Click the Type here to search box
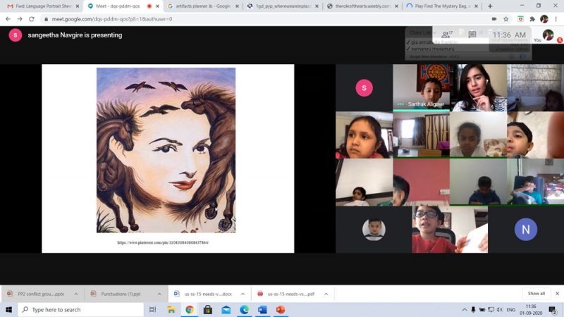Image resolution: width=564 pixels, height=317 pixels. [81, 309]
